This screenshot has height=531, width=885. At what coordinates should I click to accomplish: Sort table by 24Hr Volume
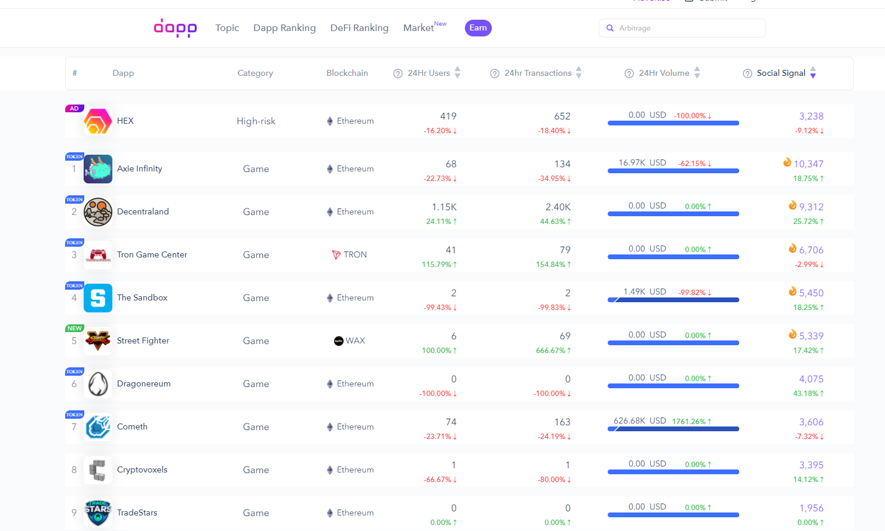pyautogui.click(x=697, y=73)
